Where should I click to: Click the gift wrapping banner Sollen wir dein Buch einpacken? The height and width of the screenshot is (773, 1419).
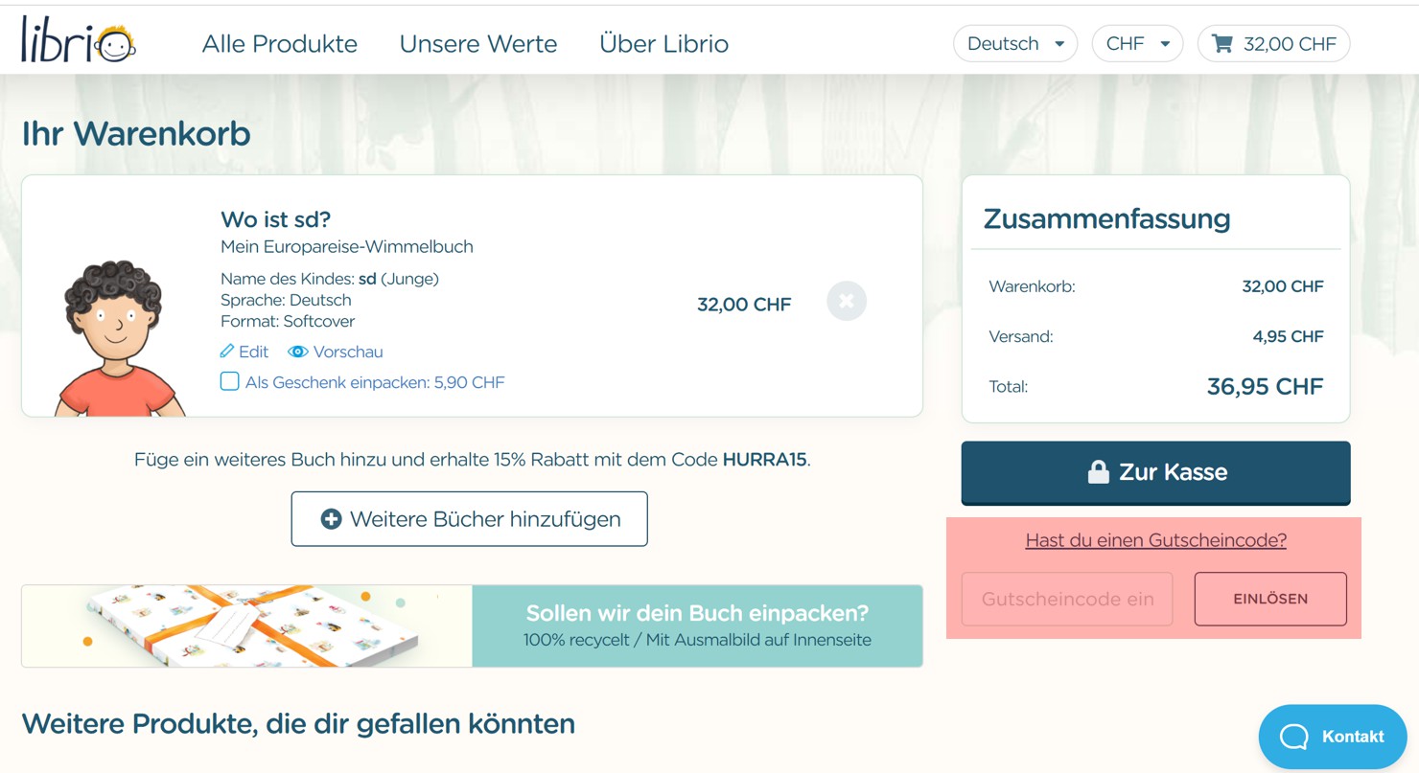472,625
